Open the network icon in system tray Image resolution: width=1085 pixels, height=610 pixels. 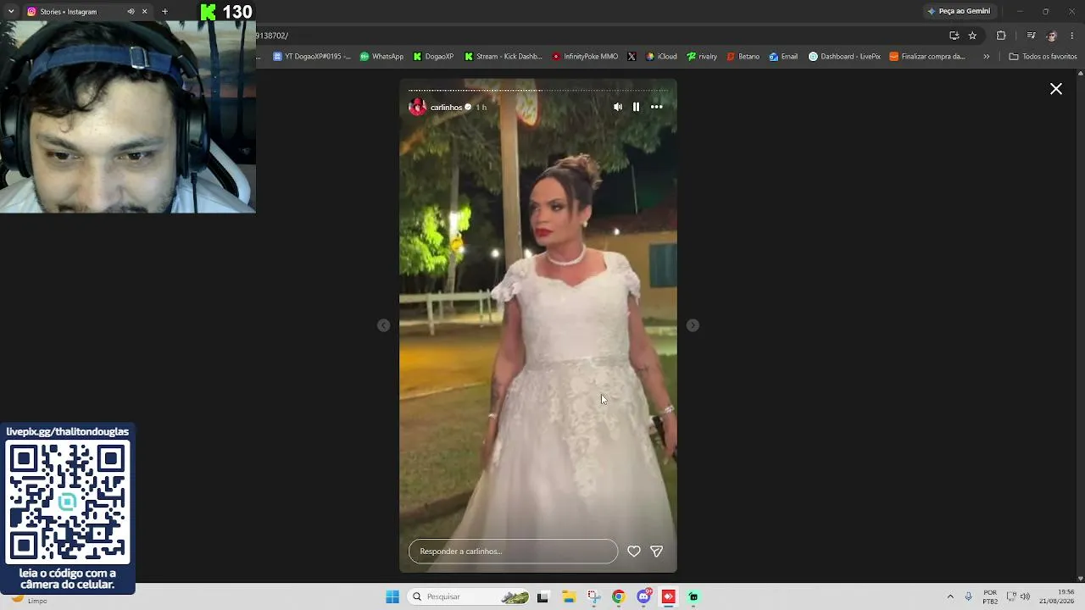point(1011,596)
